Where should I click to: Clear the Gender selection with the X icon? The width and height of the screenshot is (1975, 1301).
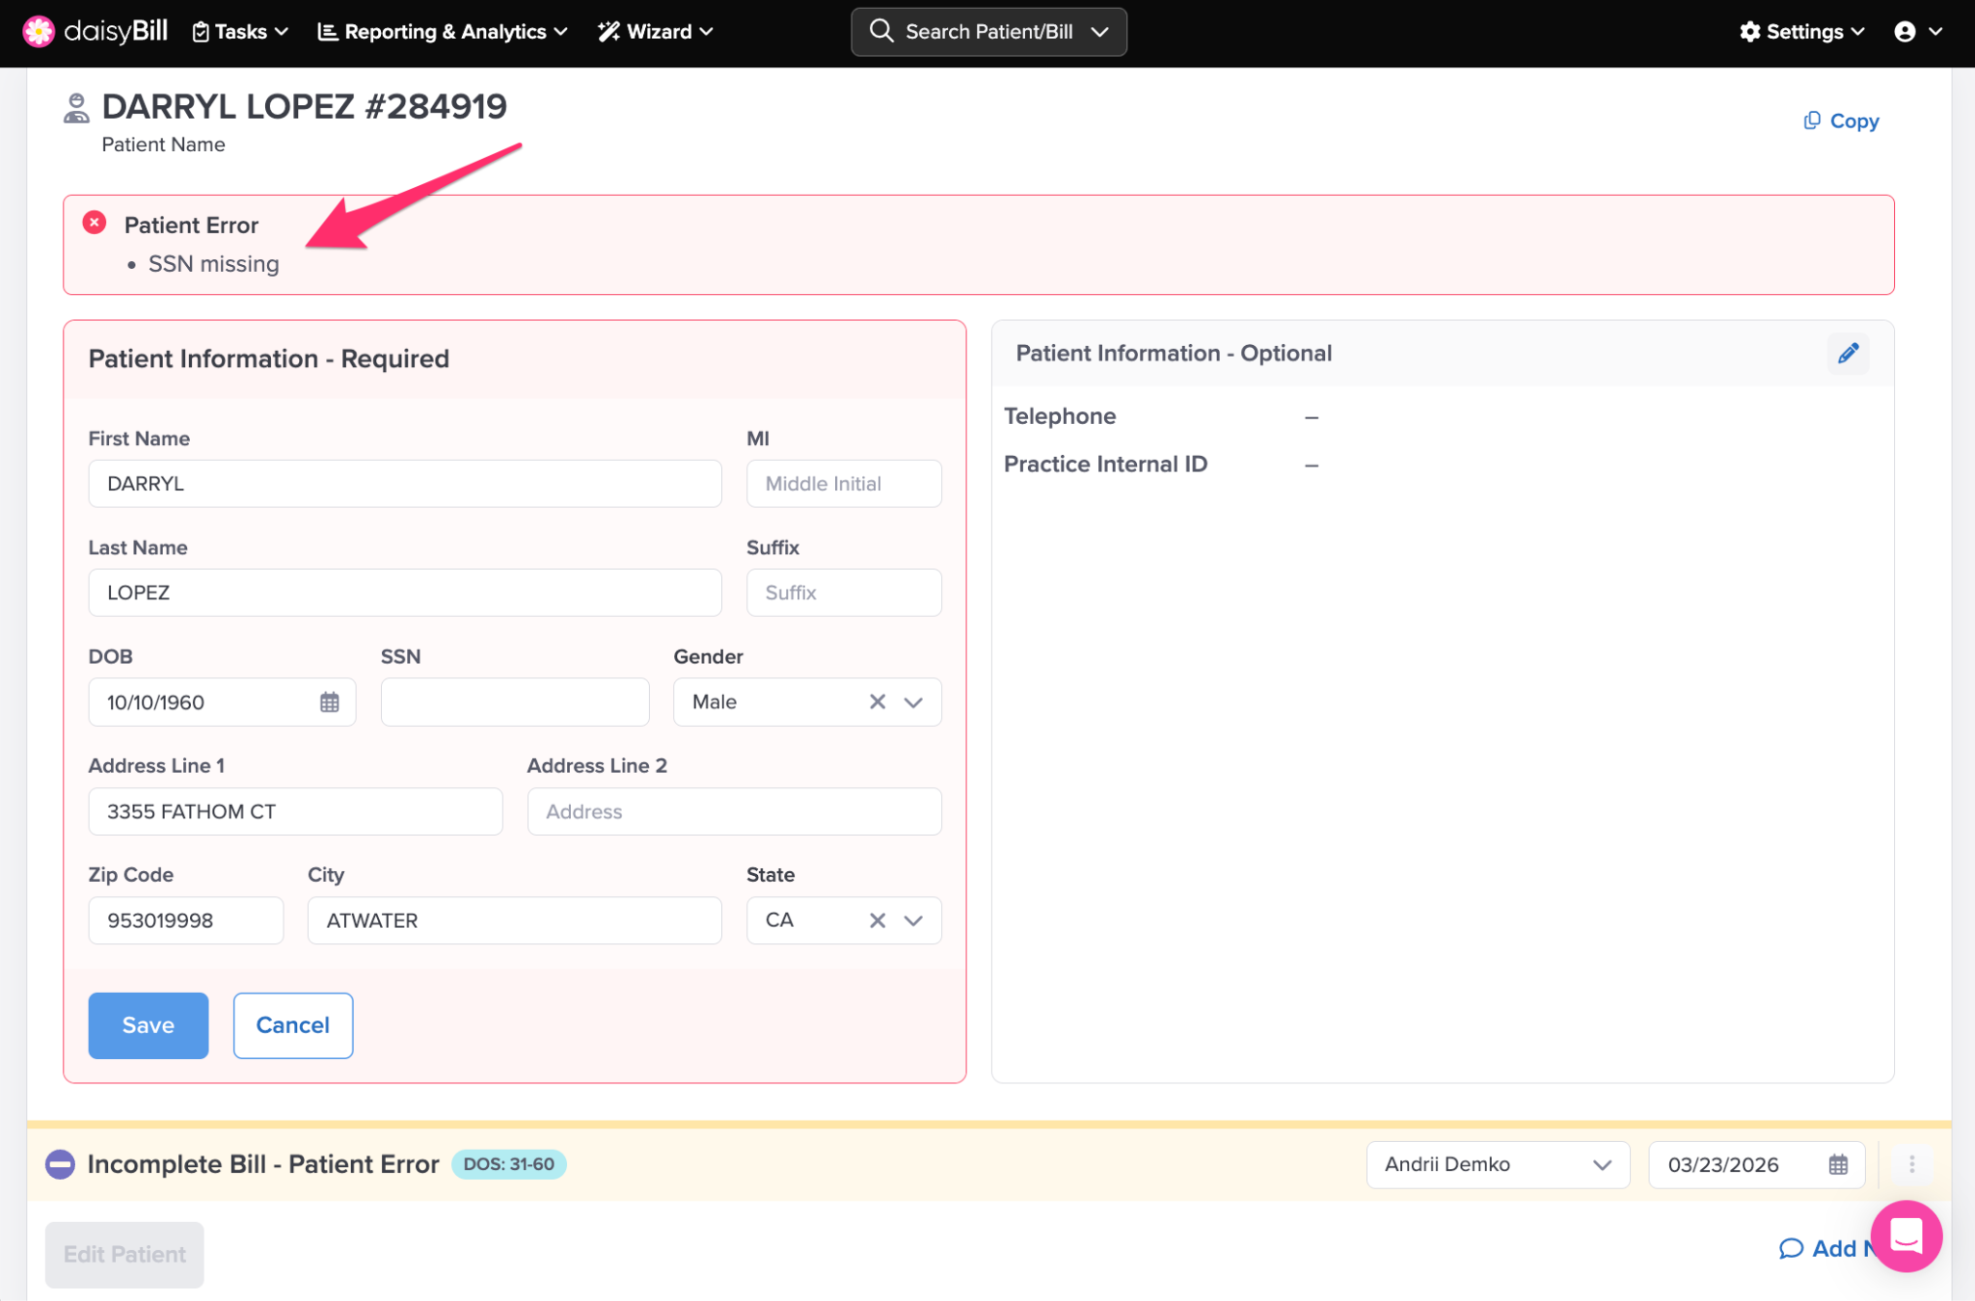pos(877,702)
